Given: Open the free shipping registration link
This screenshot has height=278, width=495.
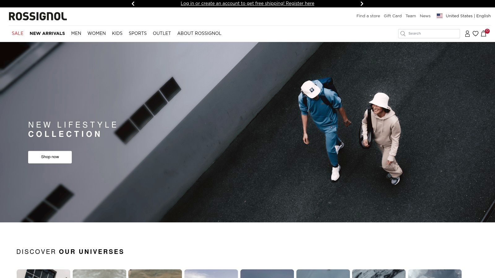Looking at the screenshot, I should [x=247, y=3].
